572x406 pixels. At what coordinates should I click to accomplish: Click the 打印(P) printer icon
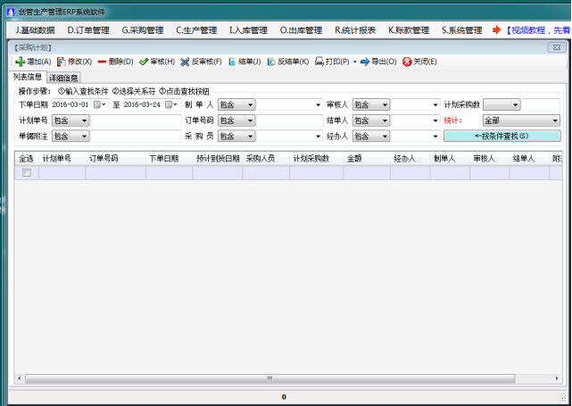pyautogui.click(x=319, y=62)
